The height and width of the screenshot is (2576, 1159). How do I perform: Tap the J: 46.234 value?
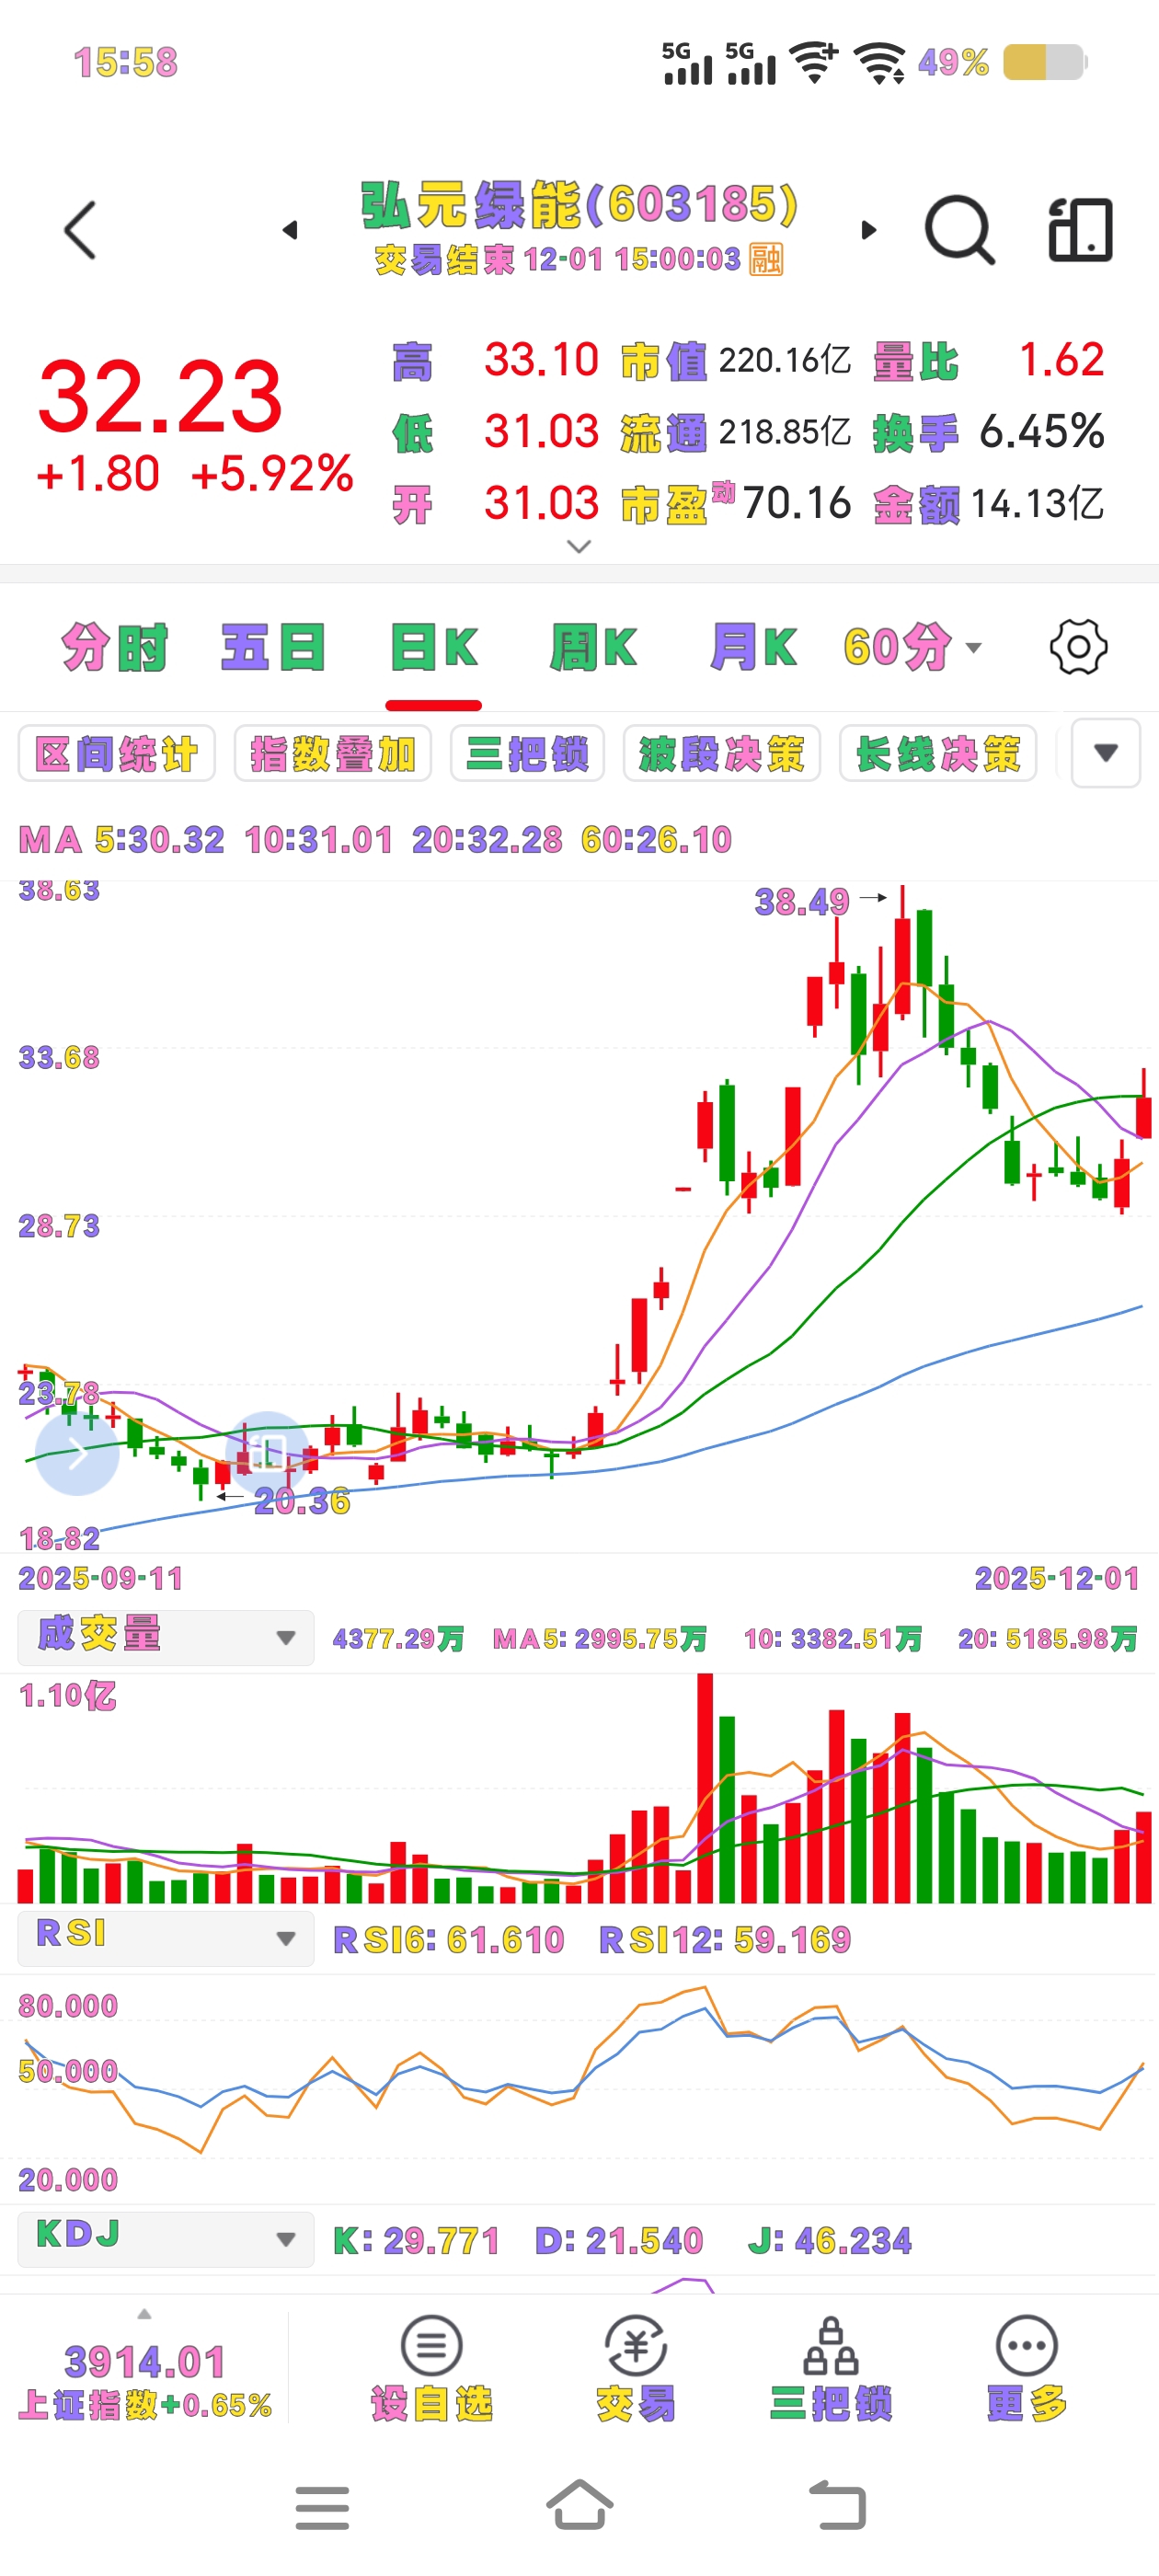tap(830, 2241)
